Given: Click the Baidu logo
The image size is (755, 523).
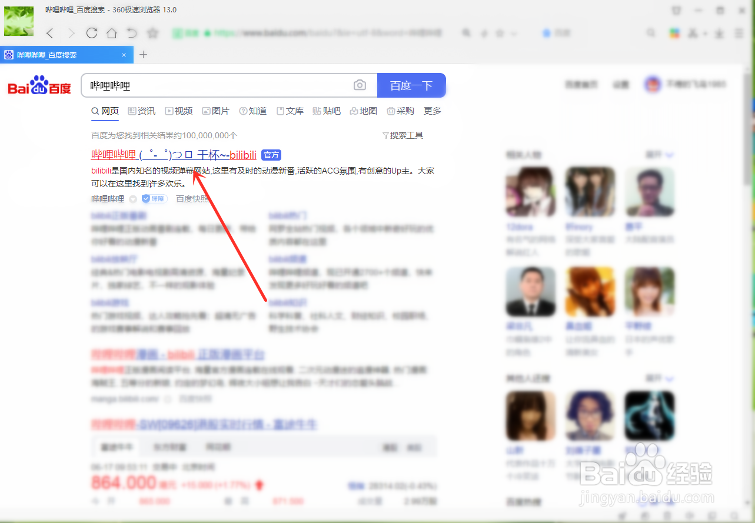Looking at the screenshot, I should coord(39,86).
